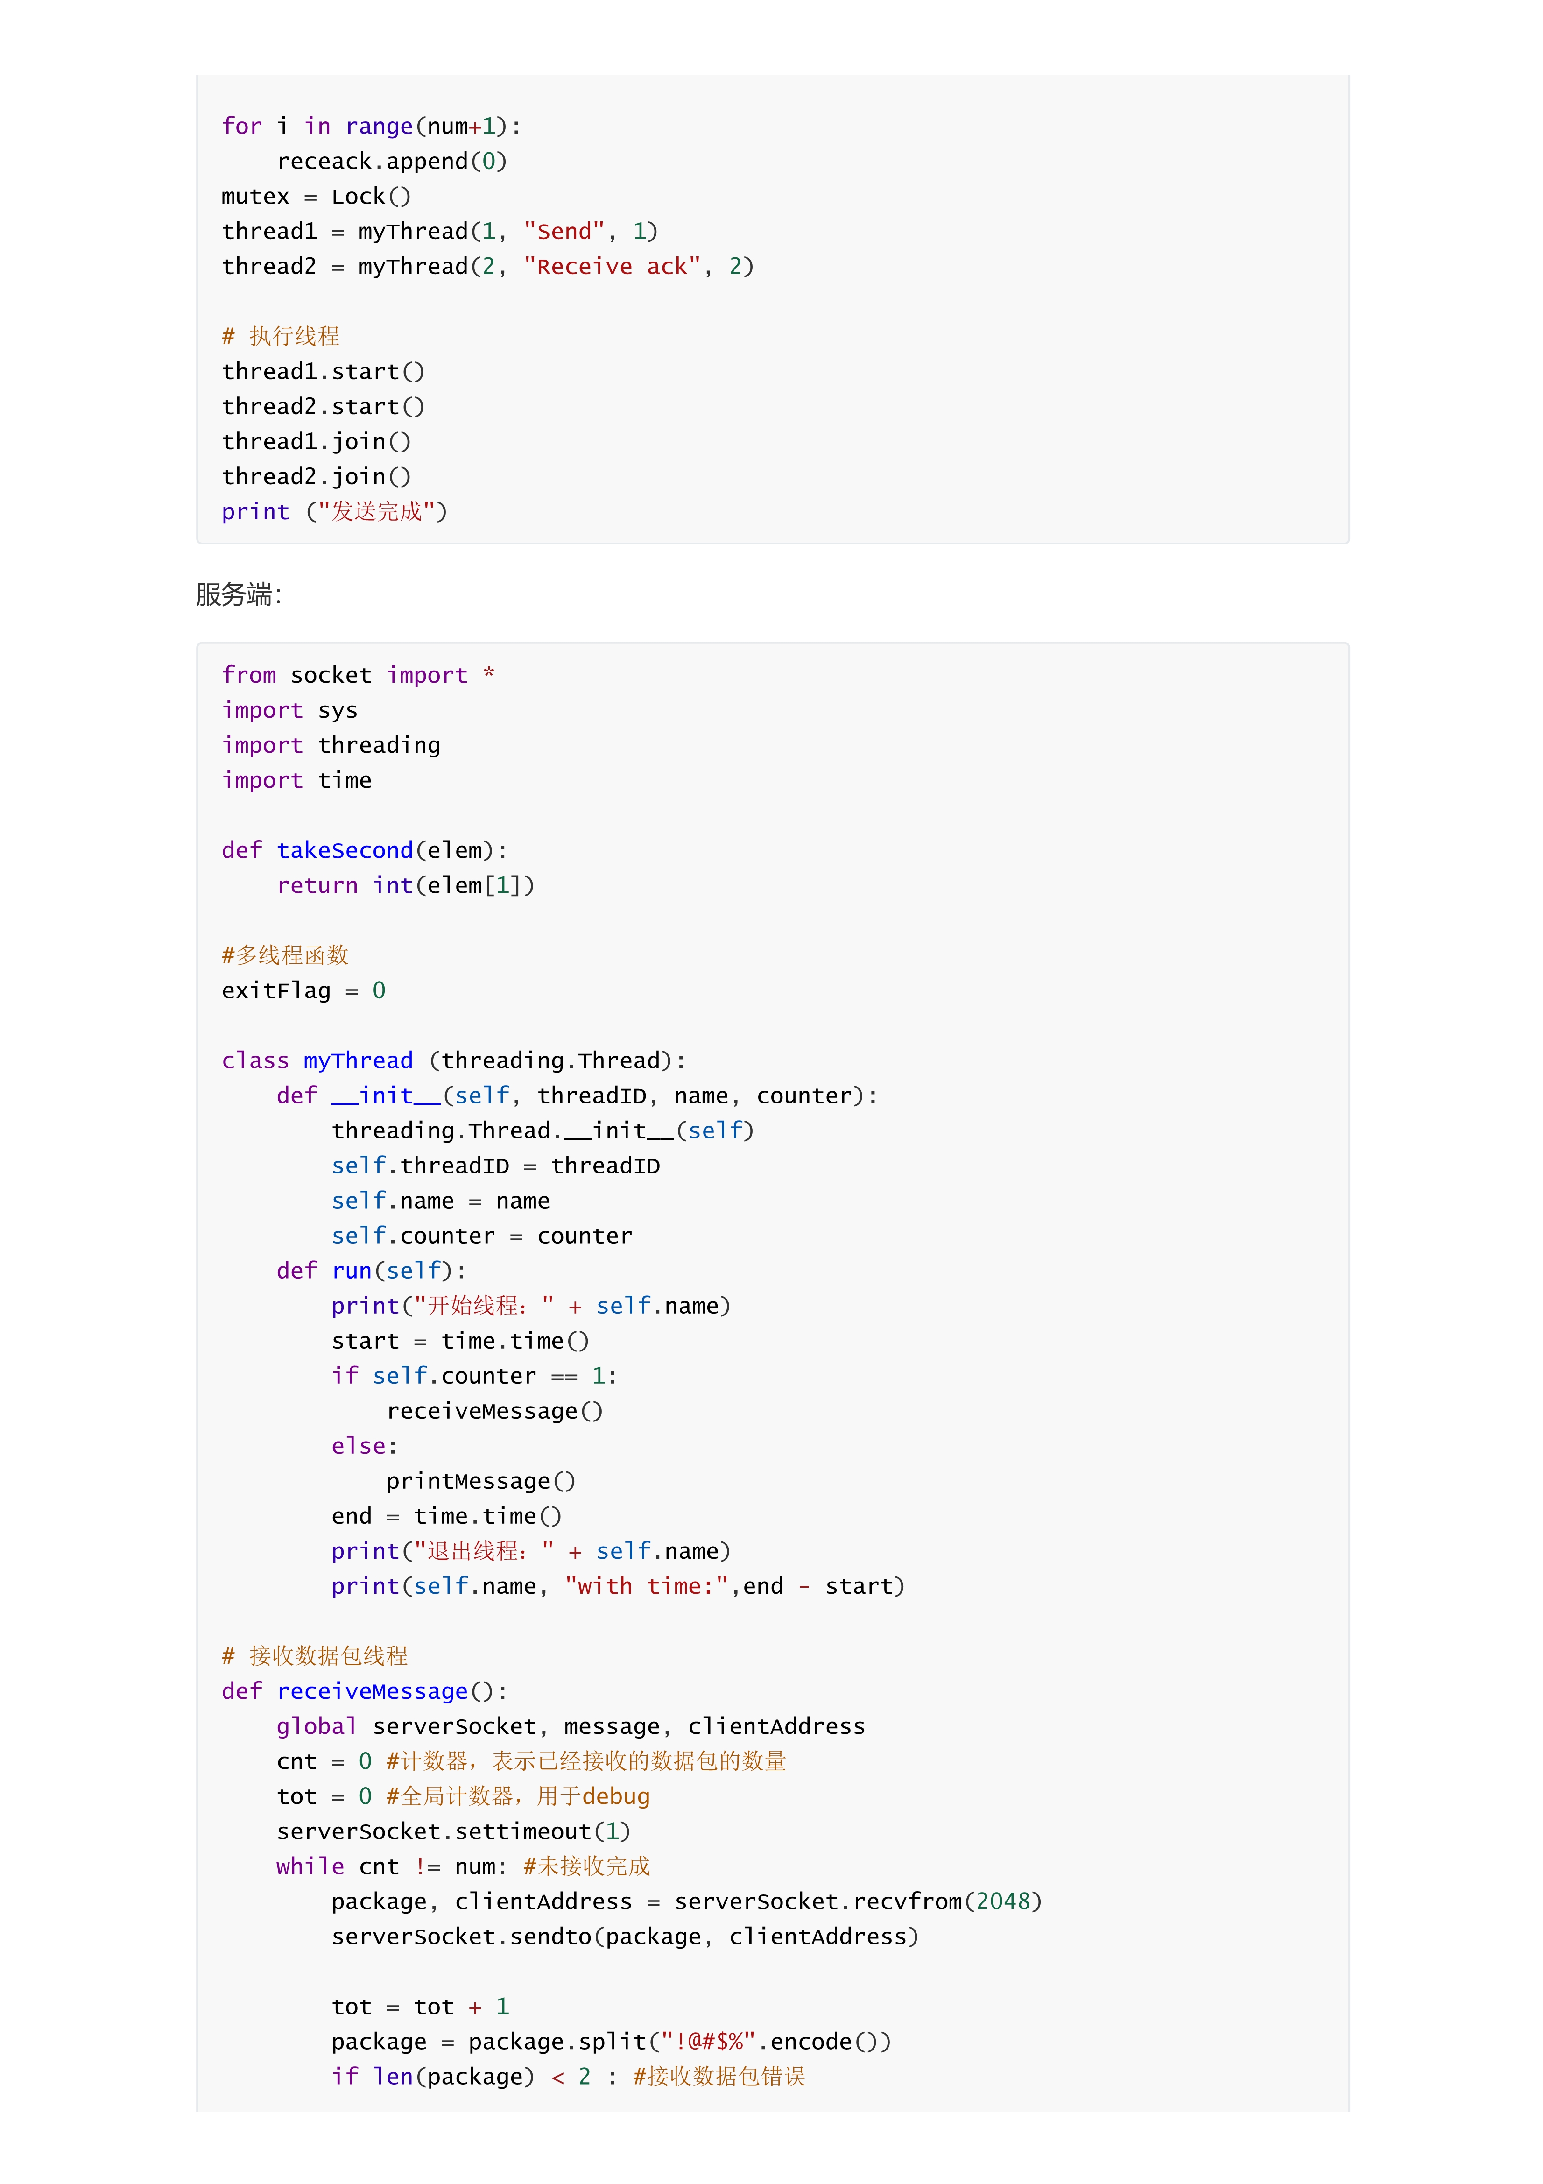Screen dimensions: 1543x2184
Task: Click 'self.threadID = threadID' line
Action: click(x=496, y=1166)
